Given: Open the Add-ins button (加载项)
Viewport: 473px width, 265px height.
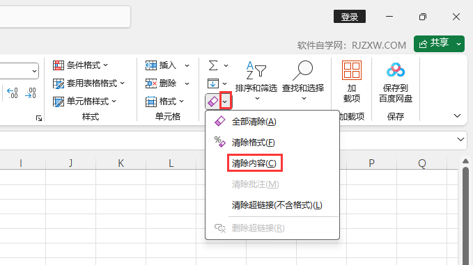Looking at the screenshot, I should coord(351,81).
